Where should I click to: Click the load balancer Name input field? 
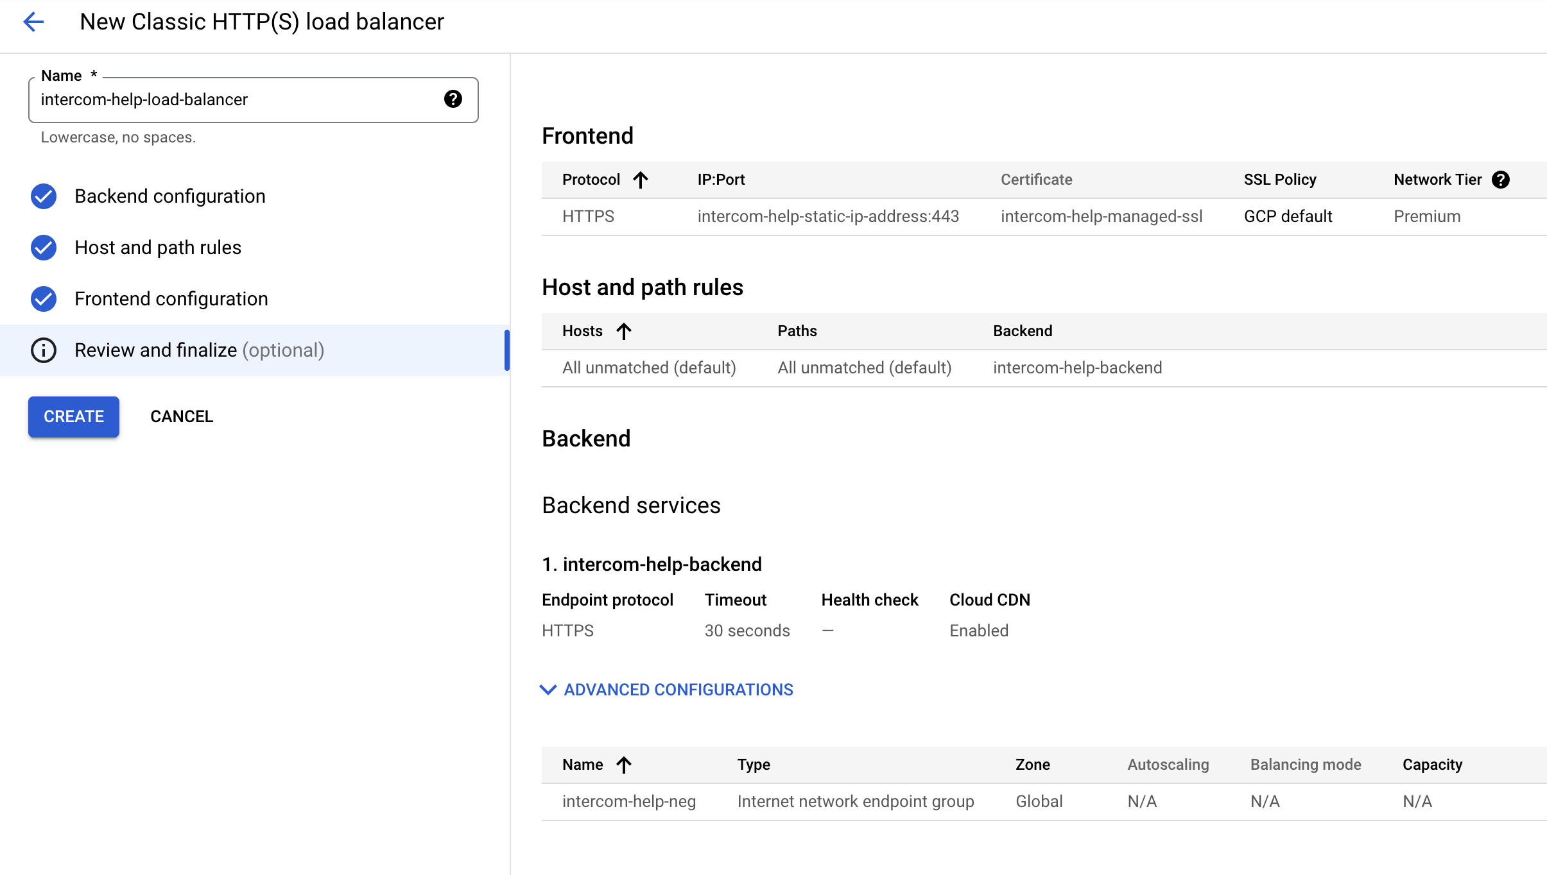tap(238, 100)
